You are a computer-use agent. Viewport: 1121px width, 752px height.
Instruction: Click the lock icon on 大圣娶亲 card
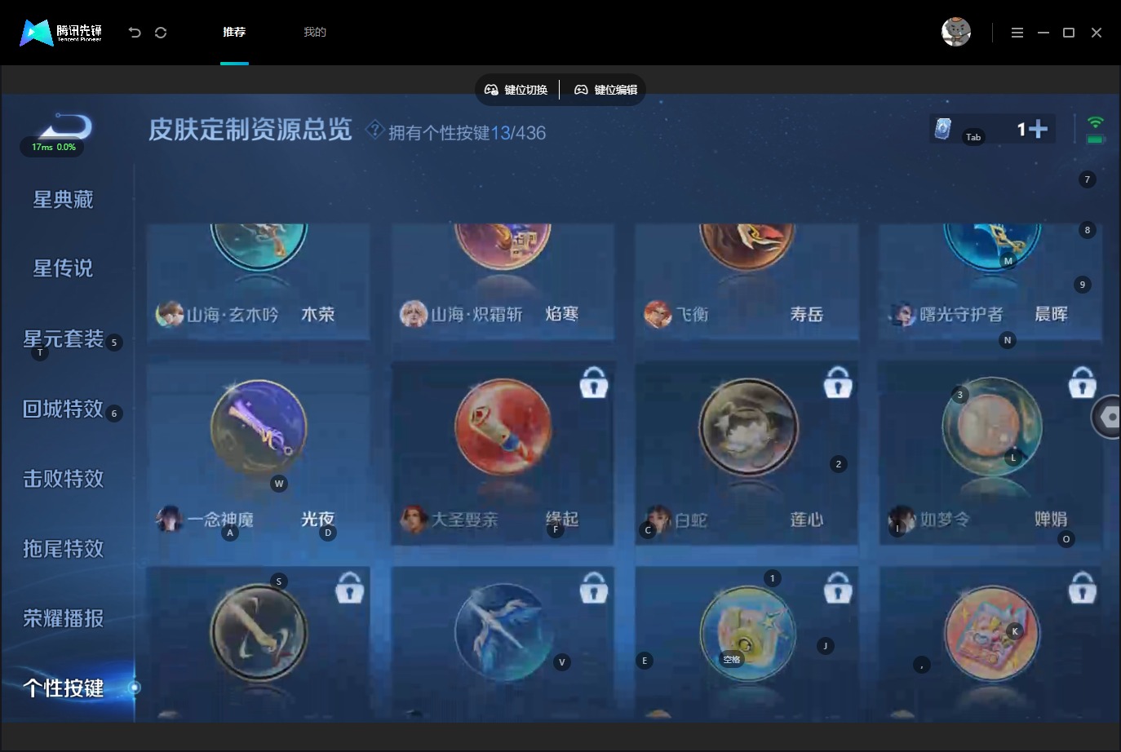pos(594,382)
